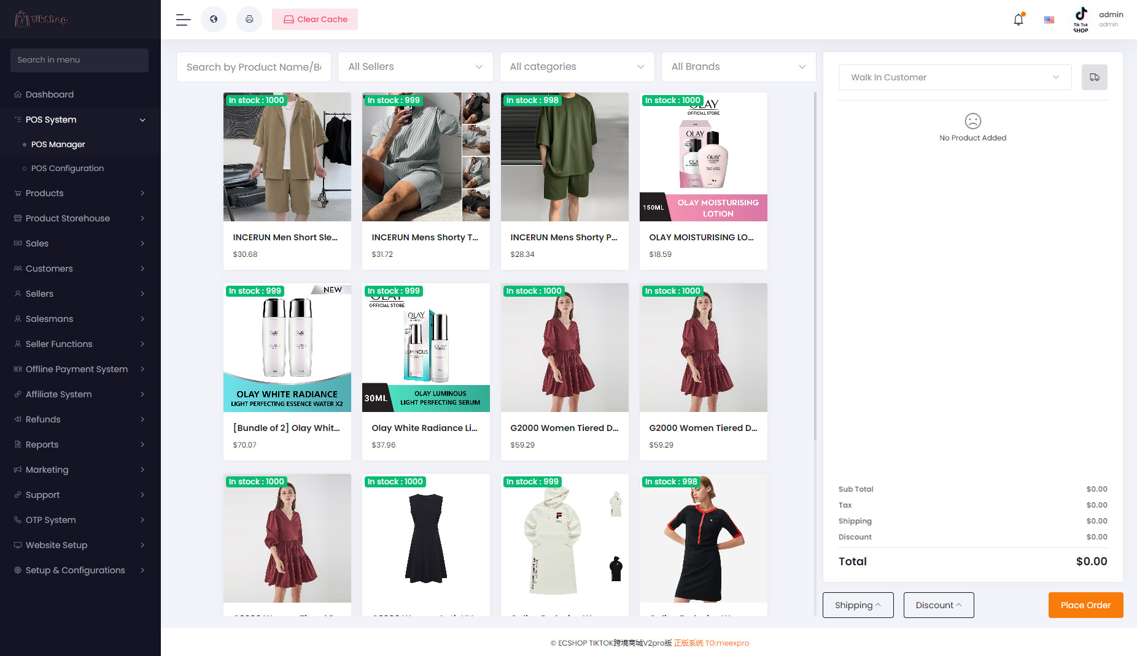The height and width of the screenshot is (656, 1137).
Task: Add INCERUN Men Short Sleeve product thumbnail
Action: point(287,157)
